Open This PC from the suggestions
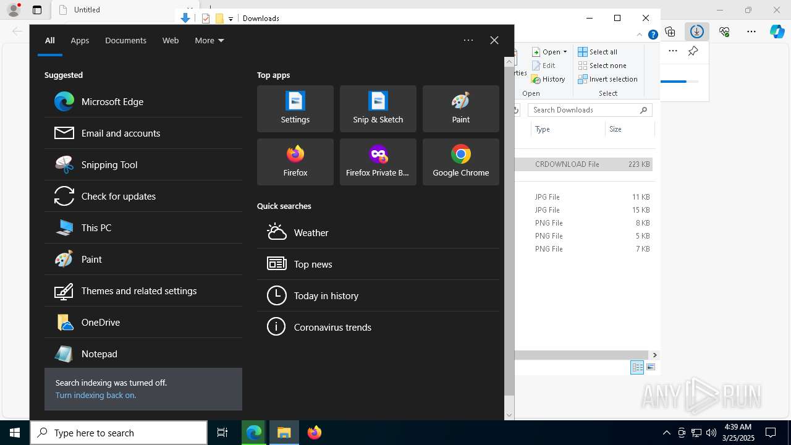This screenshot has width=791, height=445. click(143, 227)
